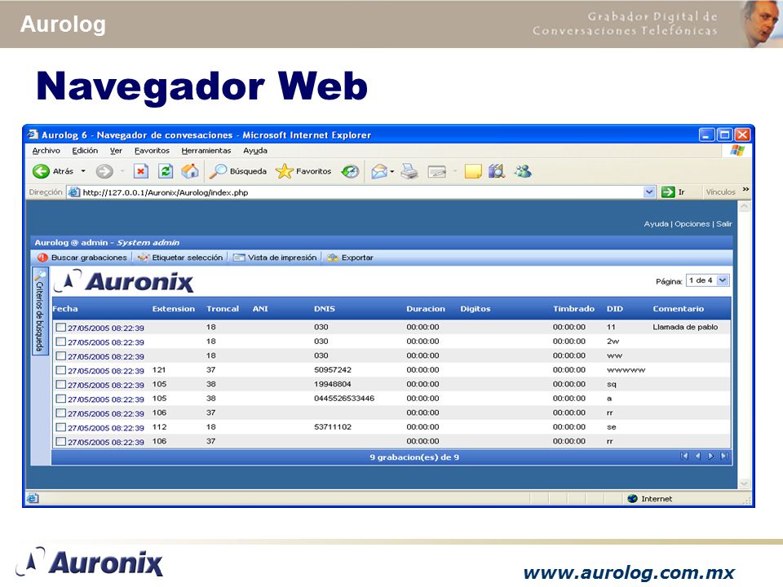Click the Extension column header
The width and height of the screenshot is (783, 587).
pos(173,309)
